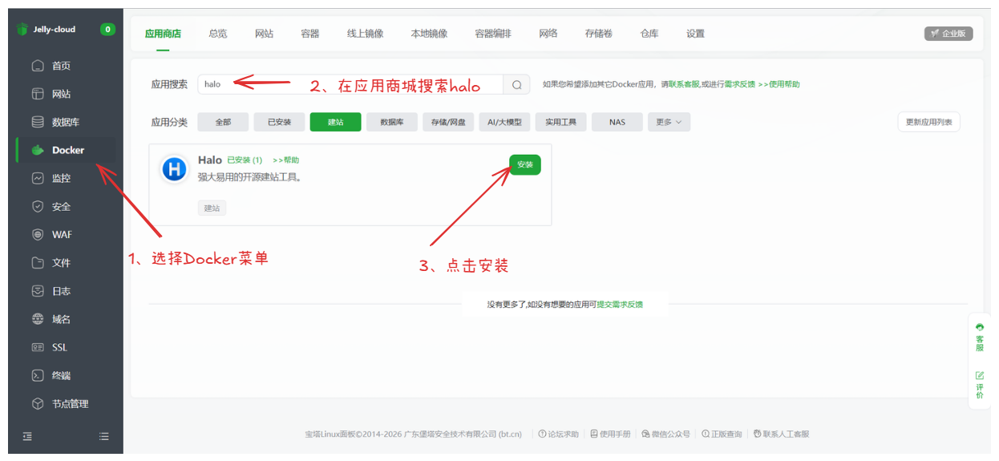Click the 应用搜索 input field

click(x=350, y=84)
